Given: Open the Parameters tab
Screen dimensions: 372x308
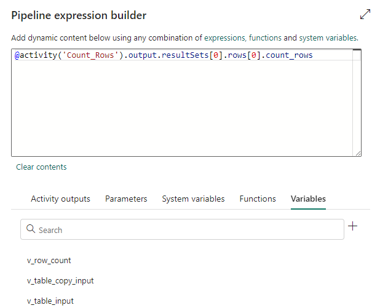Looking at the screenshot, I should pyautogui.click(x=126, y=199).
